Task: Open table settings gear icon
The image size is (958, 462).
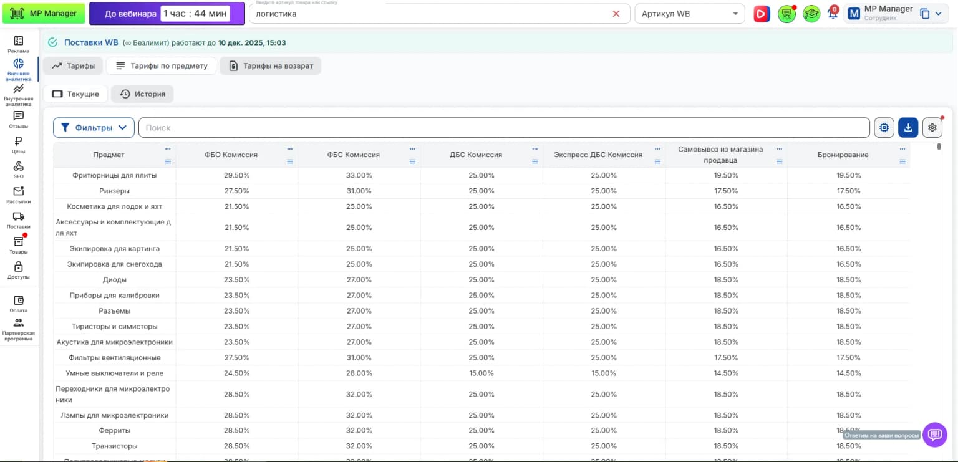Action: (x=932, y=127)
